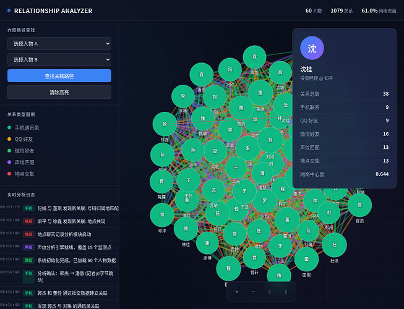Screen dimensions: 404x309
Task: Click the 微信 tag in analysis log
Action: coord(28,260)
